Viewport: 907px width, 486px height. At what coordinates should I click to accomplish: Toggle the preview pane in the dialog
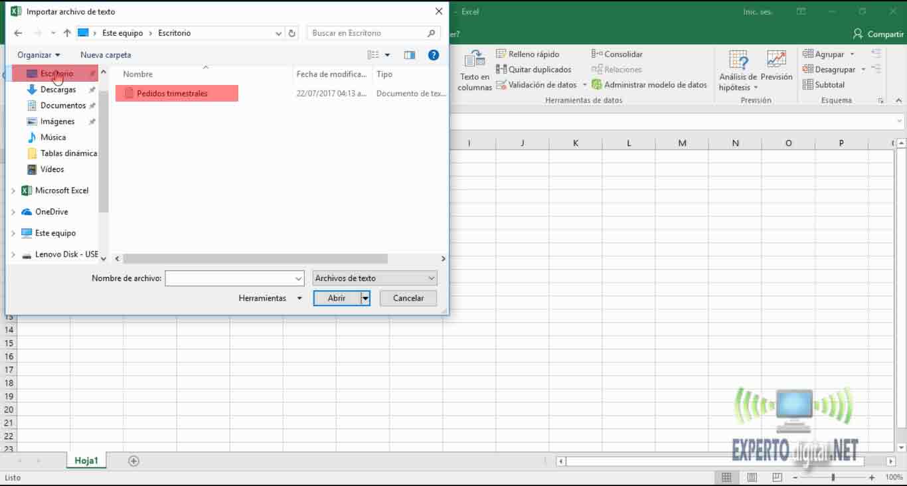[x=410, y=54]
